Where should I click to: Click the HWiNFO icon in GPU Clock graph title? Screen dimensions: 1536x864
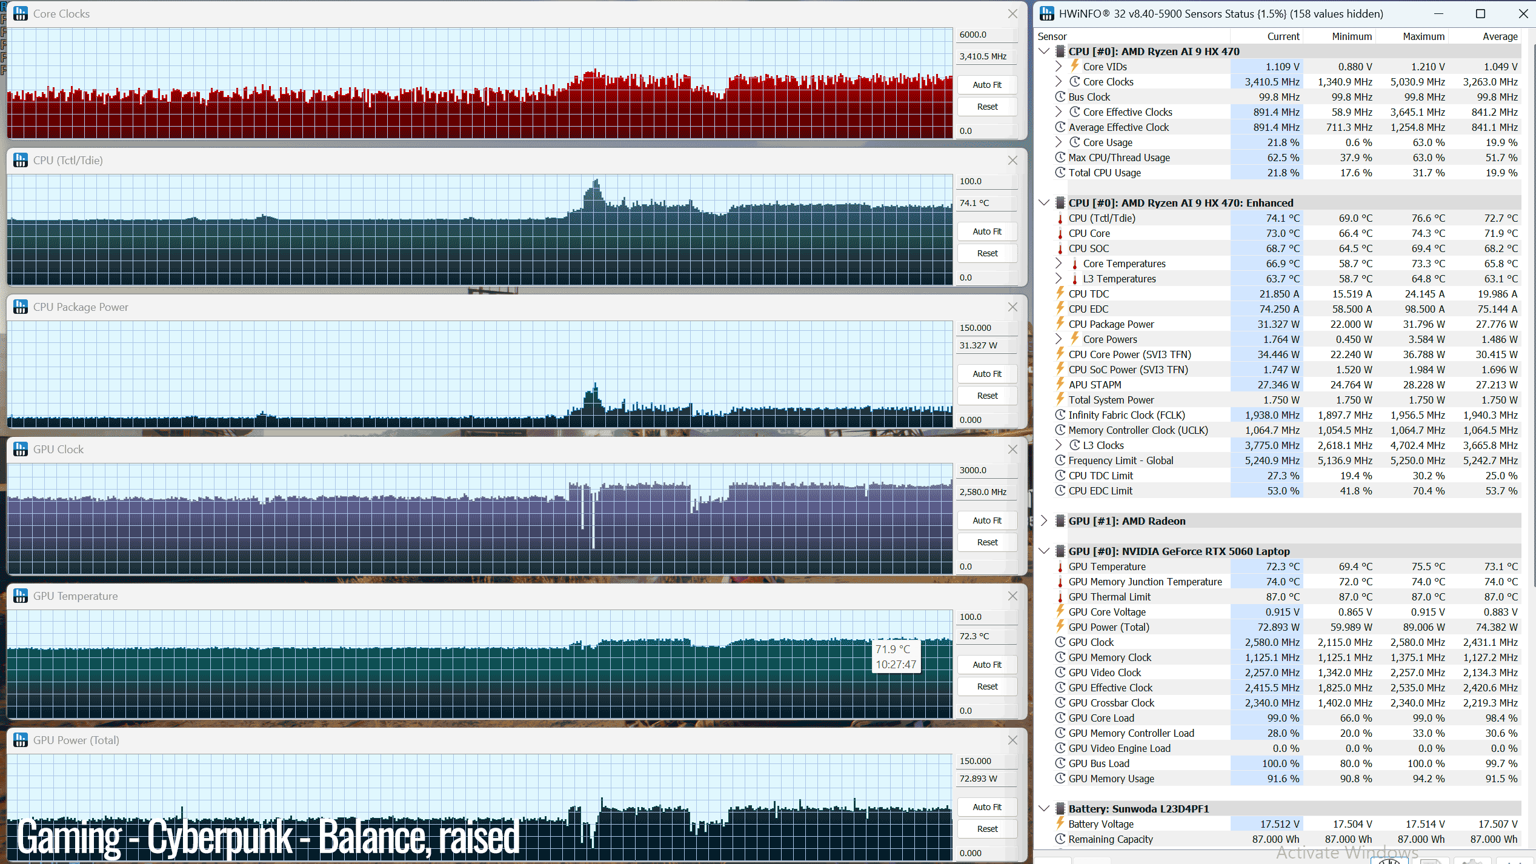21,450
